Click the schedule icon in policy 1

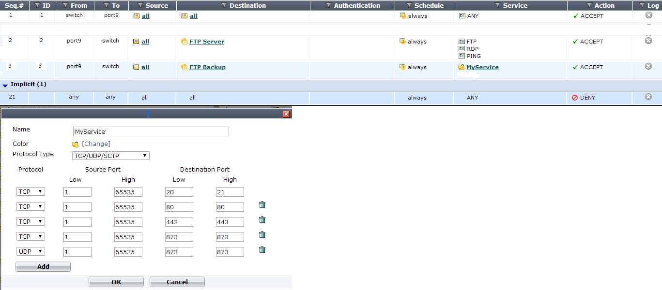(402, 15)
